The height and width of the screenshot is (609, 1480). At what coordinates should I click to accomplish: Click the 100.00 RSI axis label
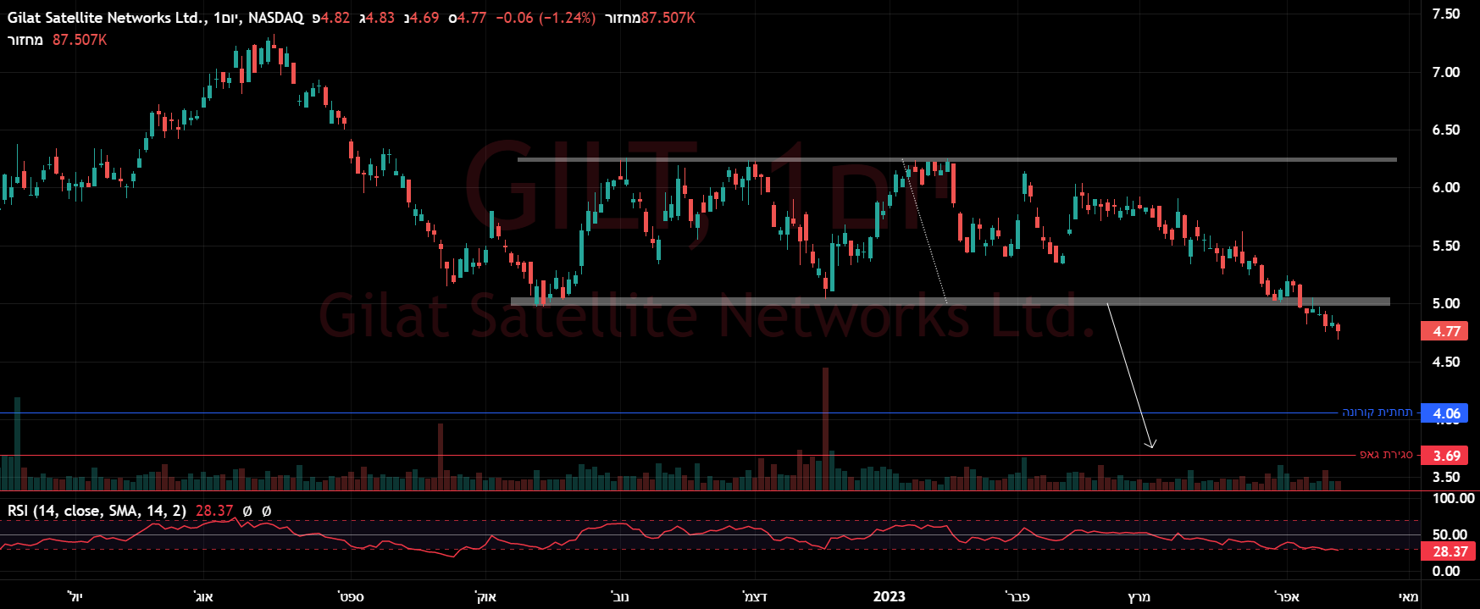click(x=1453, y=498)
